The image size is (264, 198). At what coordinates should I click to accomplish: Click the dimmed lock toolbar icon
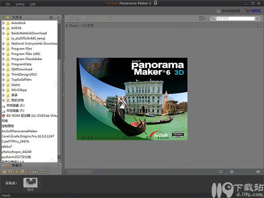point(103,18)
